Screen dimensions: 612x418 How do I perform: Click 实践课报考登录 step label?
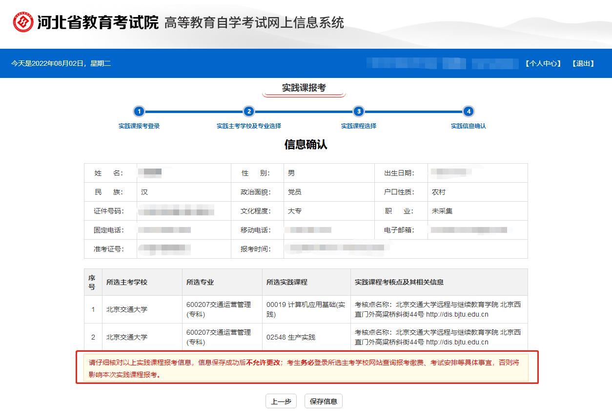[139, 126]
